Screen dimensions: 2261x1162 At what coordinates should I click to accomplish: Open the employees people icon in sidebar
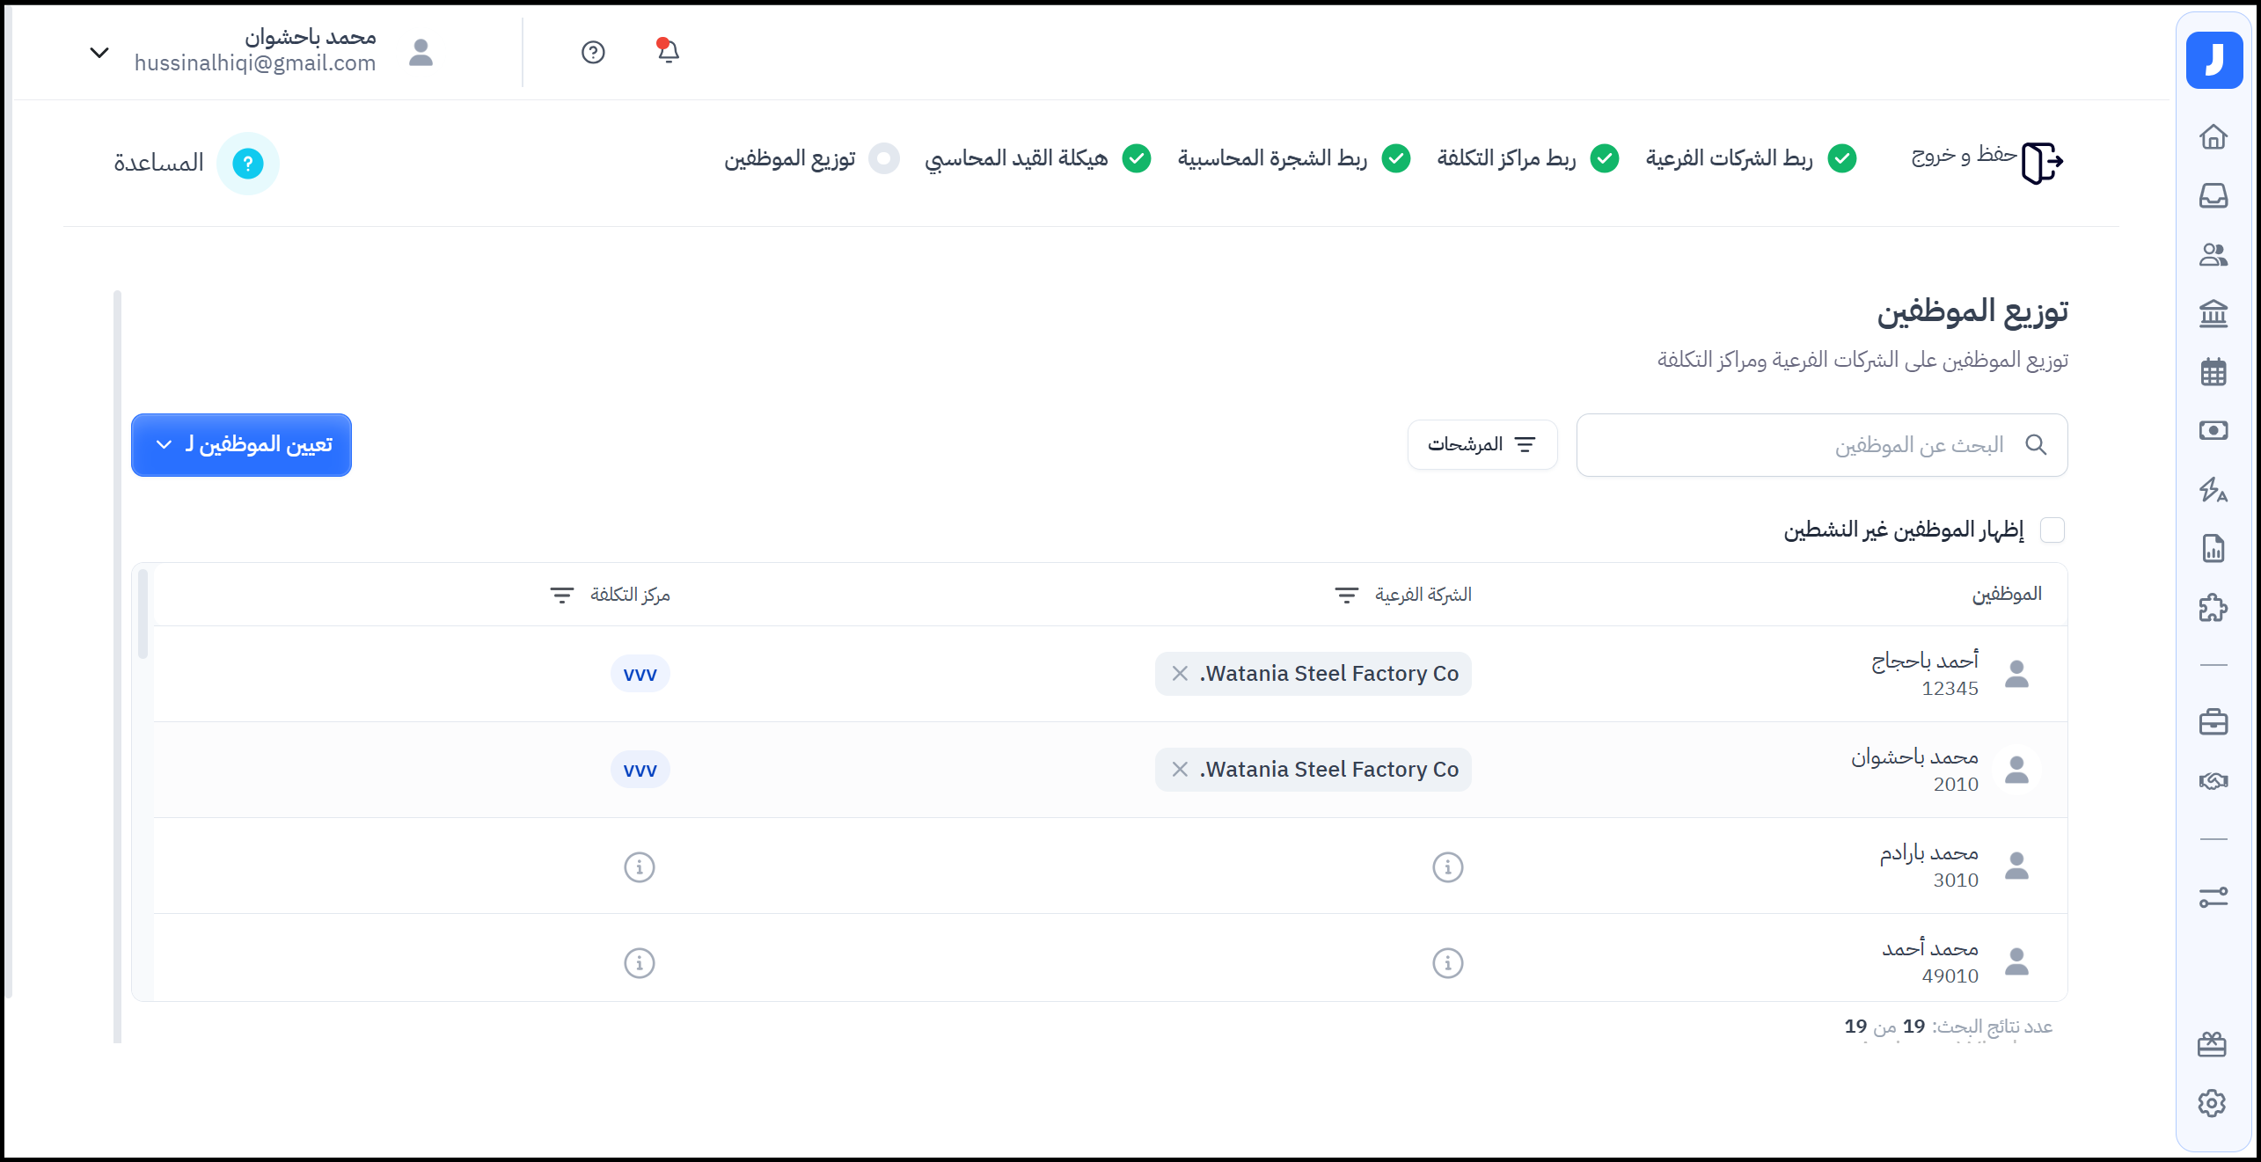tap(2213, 255)
